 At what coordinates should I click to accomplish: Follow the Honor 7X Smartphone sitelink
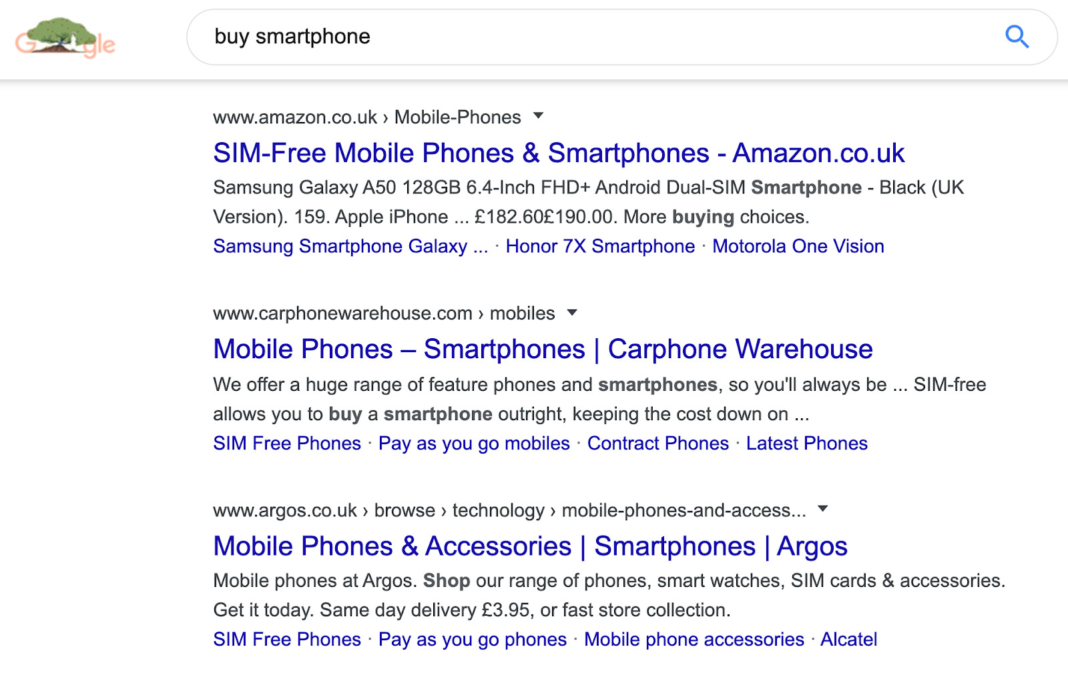point(600,247)
